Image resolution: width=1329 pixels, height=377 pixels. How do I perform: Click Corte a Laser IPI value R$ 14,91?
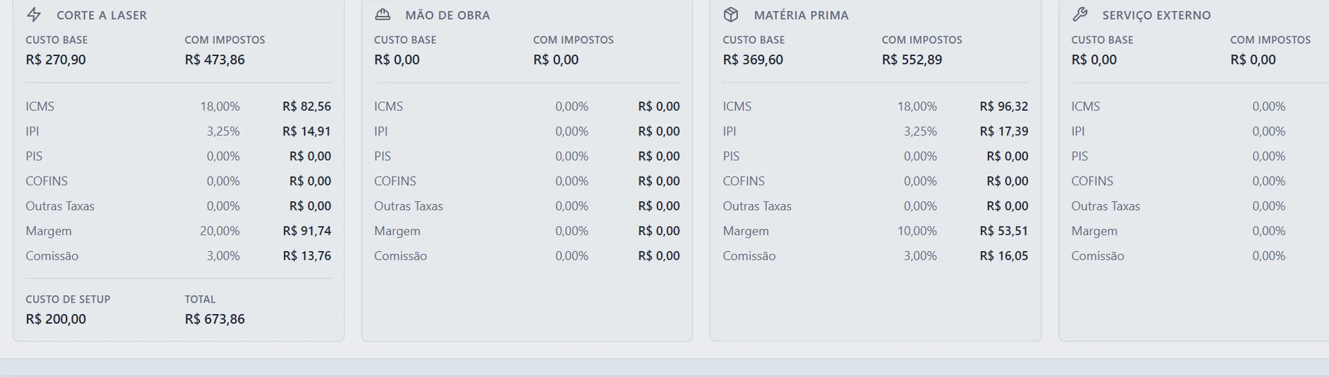(x=306, y=131)
